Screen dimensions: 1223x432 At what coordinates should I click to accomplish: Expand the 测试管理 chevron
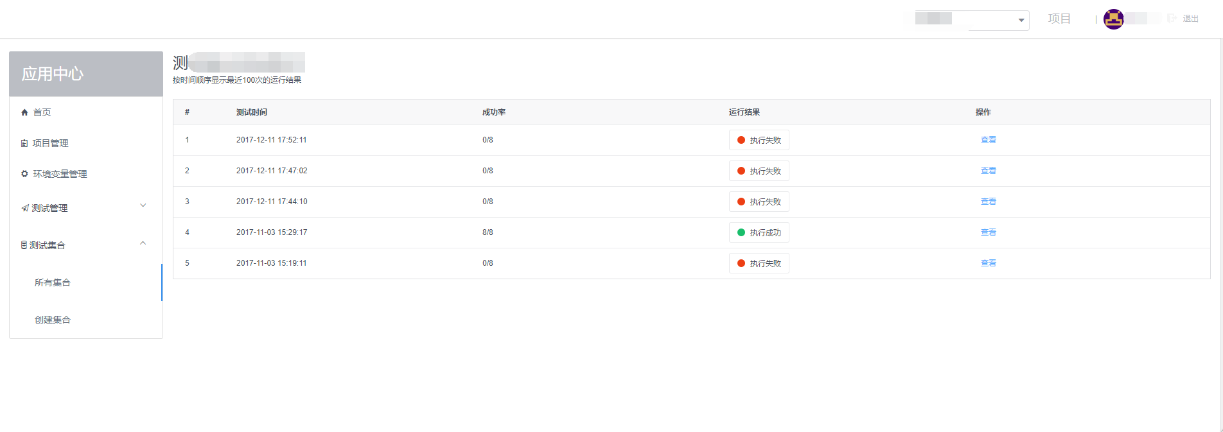click(143, 205)
